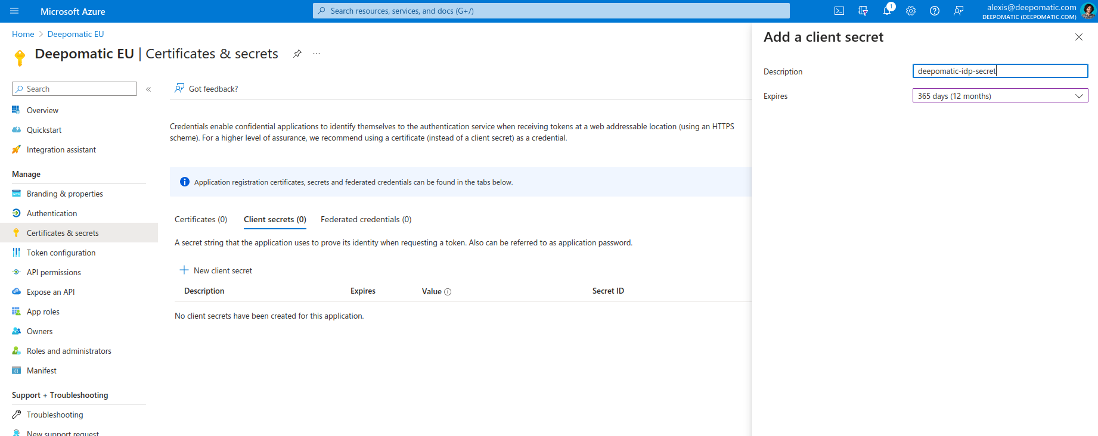Viewport: 1098px width, 436px height.
Task: Click the Secret ID column header
Action: [x=608, y=291]
